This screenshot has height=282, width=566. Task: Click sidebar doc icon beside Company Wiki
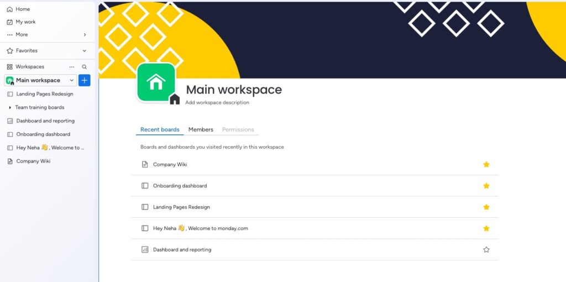[10, 161]
